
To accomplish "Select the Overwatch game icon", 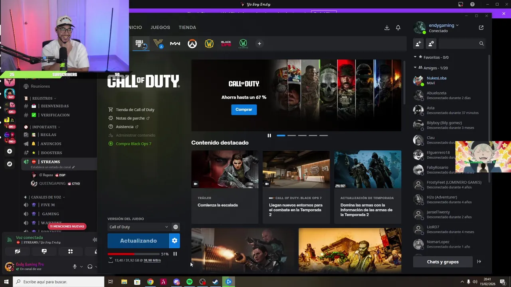I will tap(192, 44).
